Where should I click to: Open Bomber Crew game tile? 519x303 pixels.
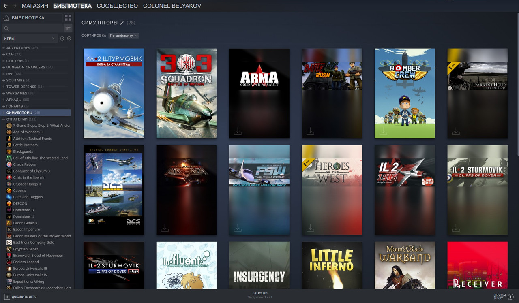pos(405,93)
